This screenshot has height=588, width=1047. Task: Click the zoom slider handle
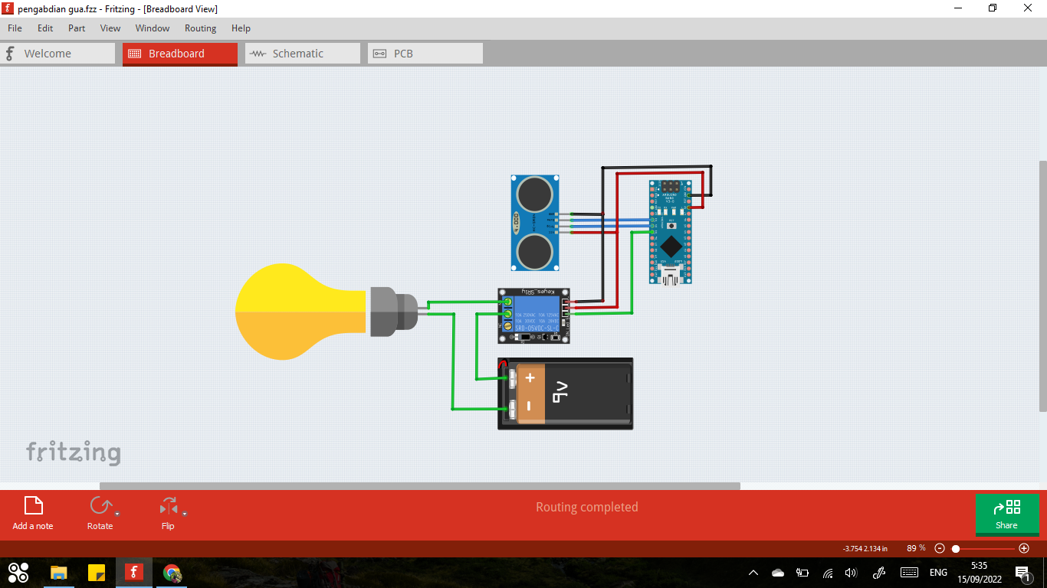click(x=956, y=548)
